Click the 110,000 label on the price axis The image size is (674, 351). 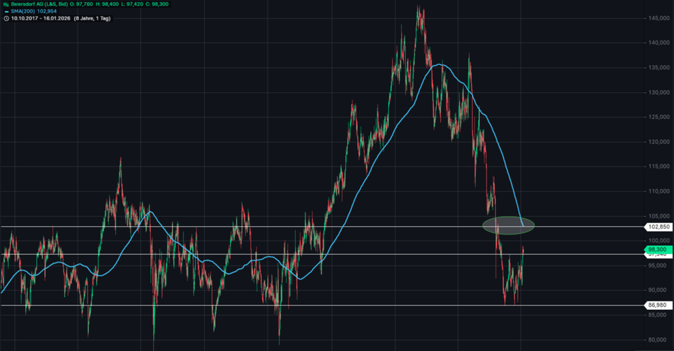(658, 191)
